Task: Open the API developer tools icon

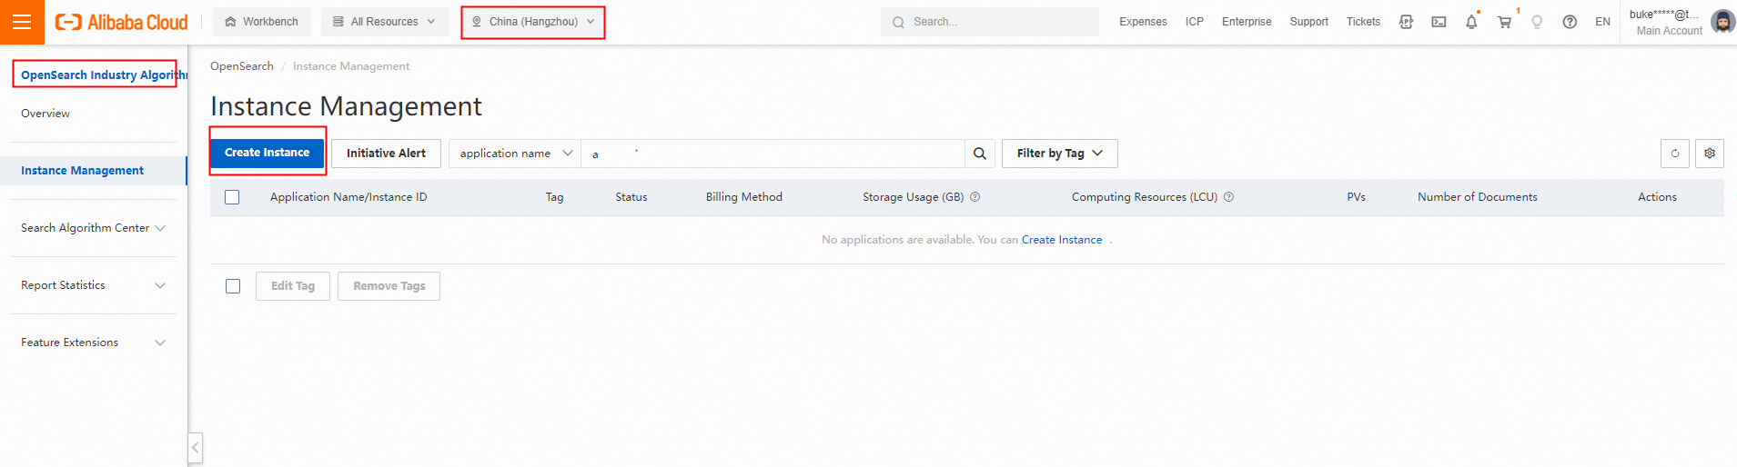Action: click(x=1406, y=22)
